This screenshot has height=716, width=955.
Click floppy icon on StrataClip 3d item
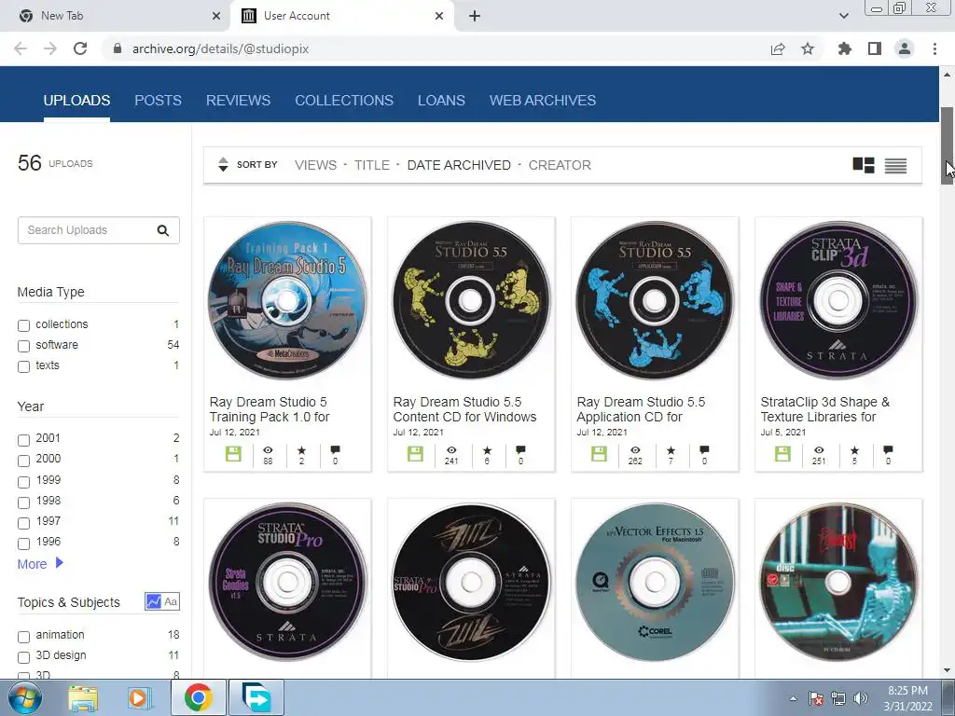pos(782,454)
